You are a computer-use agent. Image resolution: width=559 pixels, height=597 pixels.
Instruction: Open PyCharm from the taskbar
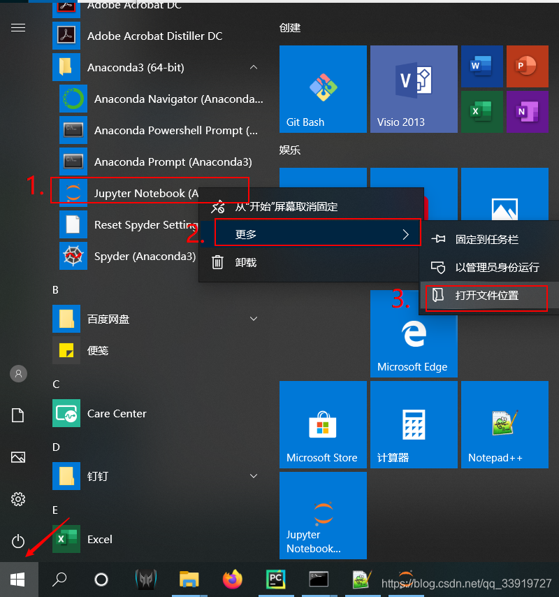[x=276, y=580]
